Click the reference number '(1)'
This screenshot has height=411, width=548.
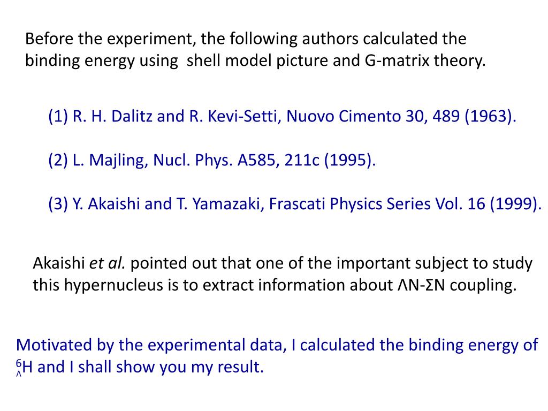58,116
